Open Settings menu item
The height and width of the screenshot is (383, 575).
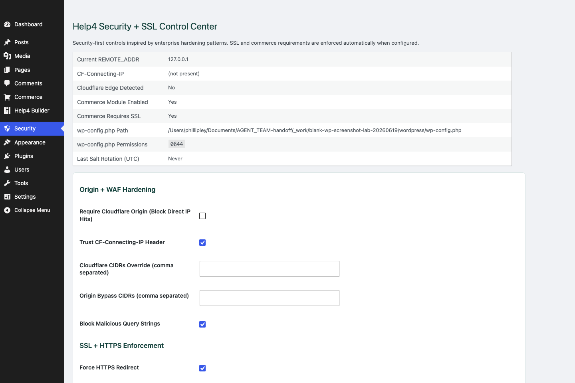click(32, 197)
